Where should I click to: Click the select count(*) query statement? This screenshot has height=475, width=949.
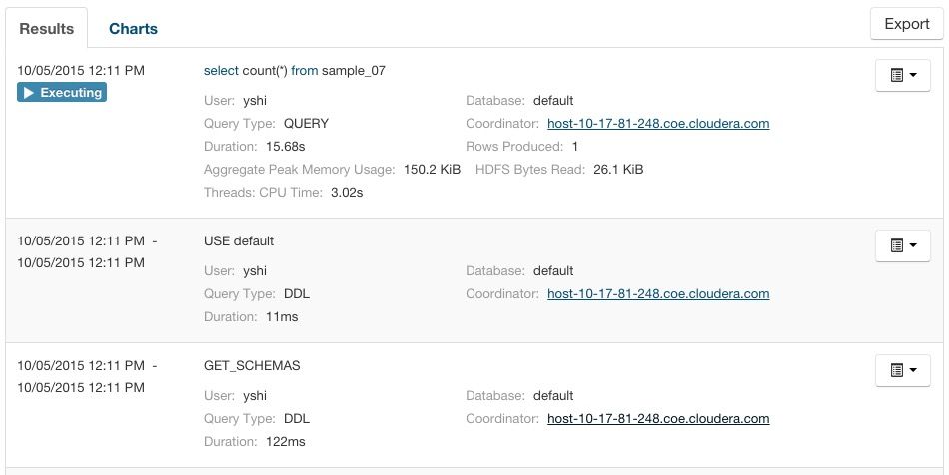coord(294,71)
